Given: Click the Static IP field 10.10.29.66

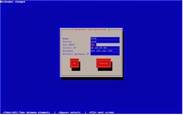Looking at the screenshot, I should pos(105,48).
